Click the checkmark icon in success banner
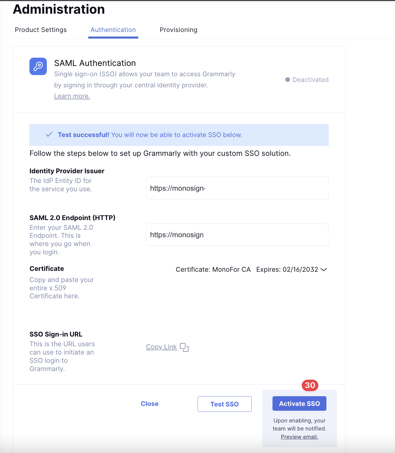395x453 pixels. pyautogui.click(x=49, y=134)
